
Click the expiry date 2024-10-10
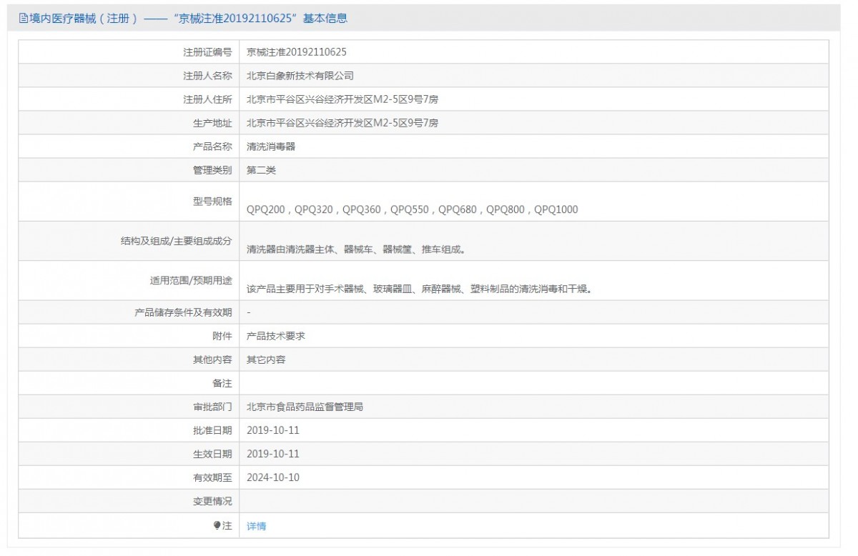tap(273, 477)
